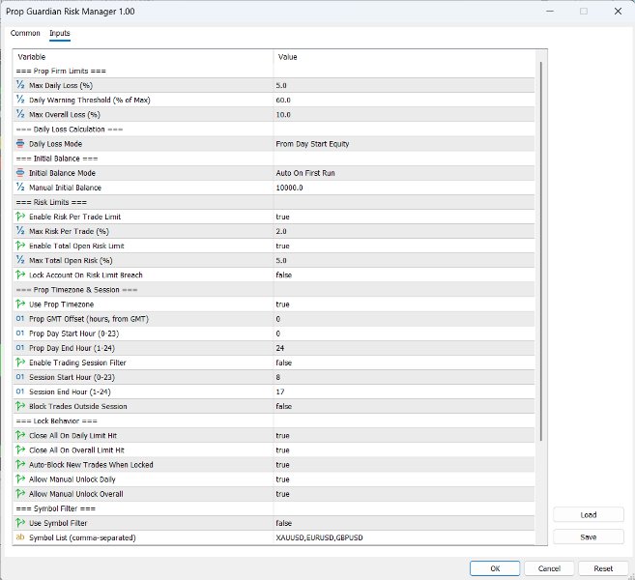Select the '=== Risk Limits ===' row
Screen dimensions: 635x580
274,202
